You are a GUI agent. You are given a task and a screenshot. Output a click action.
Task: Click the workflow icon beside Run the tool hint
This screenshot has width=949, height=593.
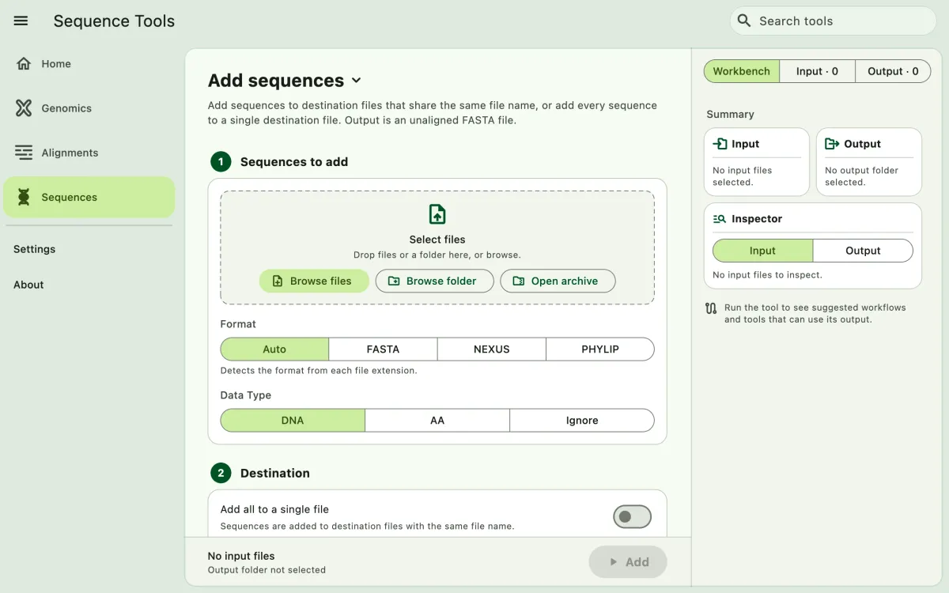click(711, 308)
